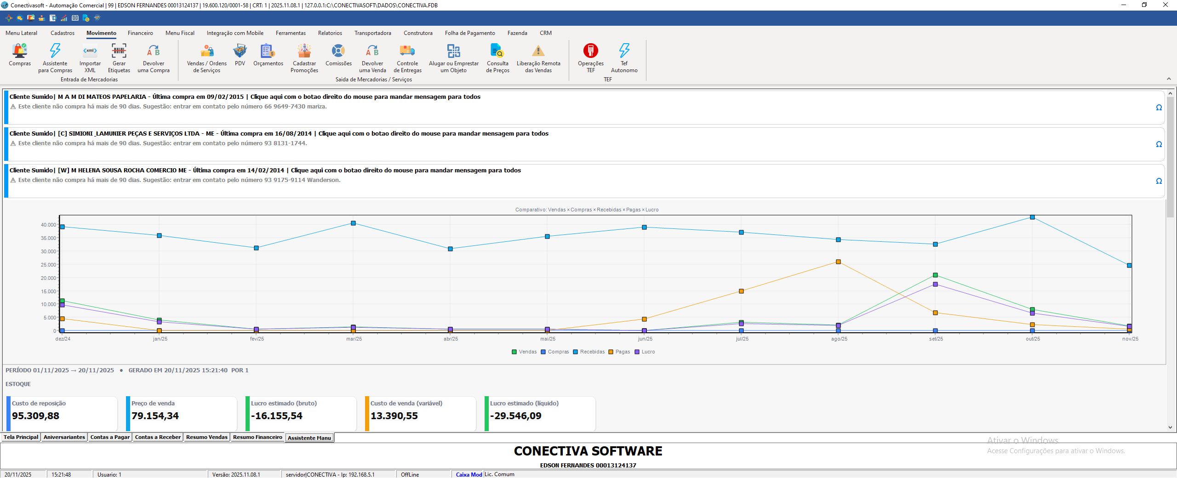Toggle Pagas series in chart legend

point(619,352)
